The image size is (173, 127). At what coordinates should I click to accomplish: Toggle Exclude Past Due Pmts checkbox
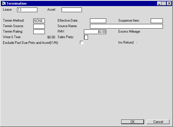click(82, 42)
